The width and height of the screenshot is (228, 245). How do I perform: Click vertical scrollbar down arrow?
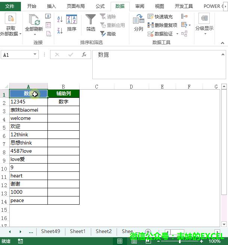coord(224,224)
